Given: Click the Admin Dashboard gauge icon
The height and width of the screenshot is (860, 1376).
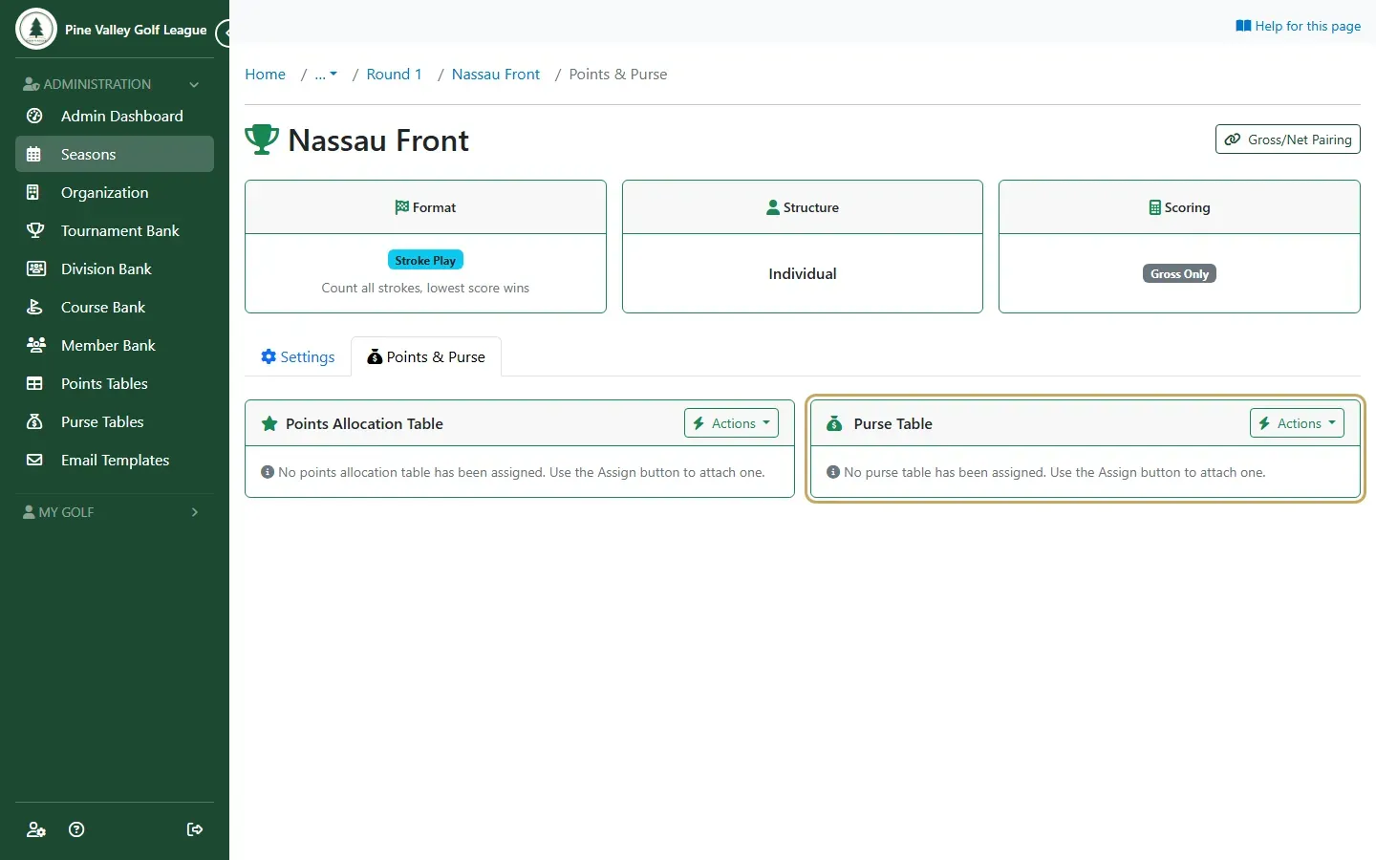Looking at the screenshot, I should (34, 116).
